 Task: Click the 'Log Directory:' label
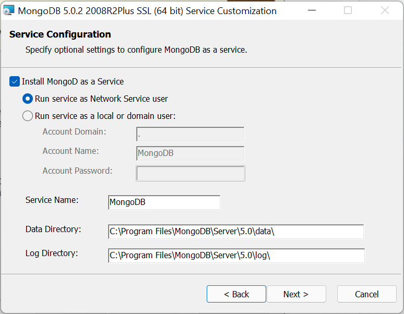click(52, 253)
